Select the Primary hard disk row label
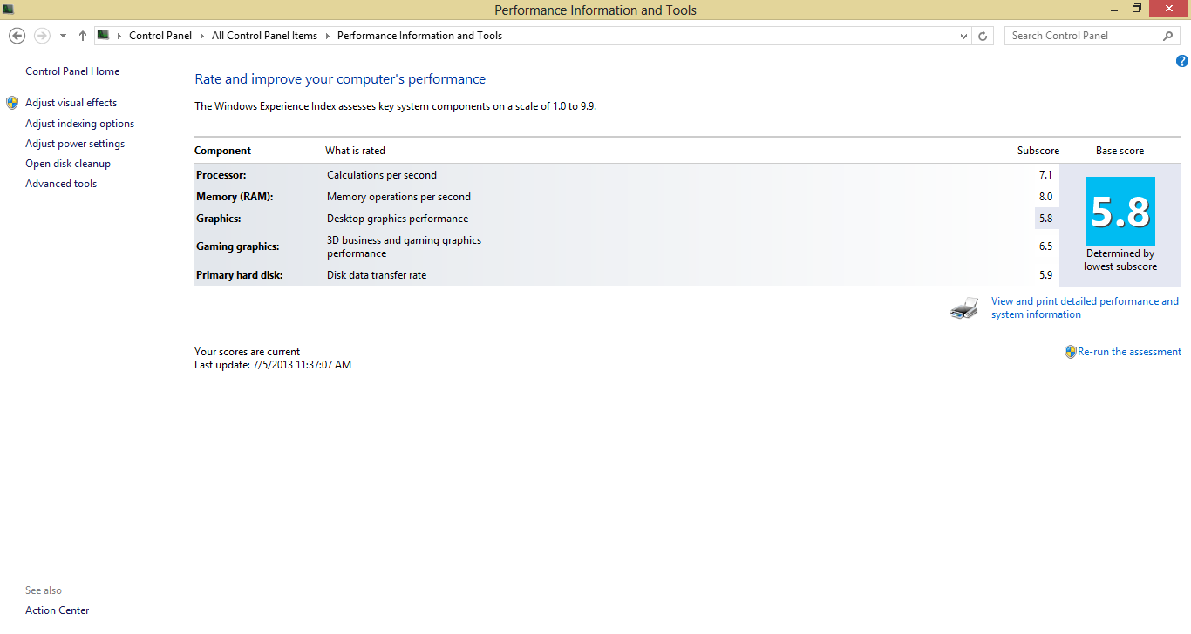Image resolution: width=1191 pixels, height=634 pixels. click(x=240, y=275)
